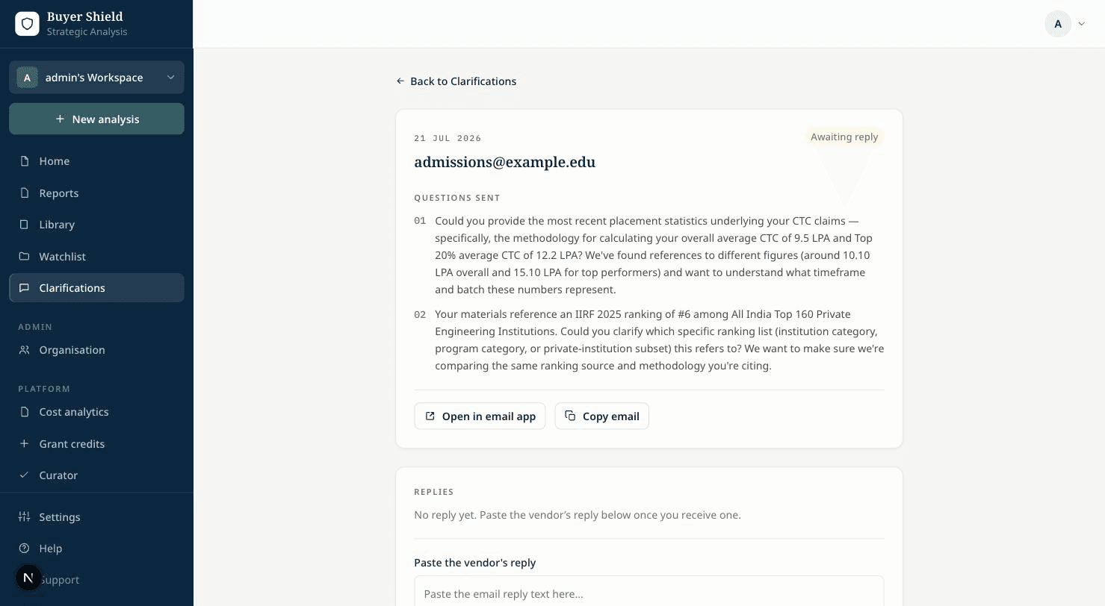Expand the admin's Workspace switcher
The image size is (1105, 606).
[x=96, y=78]
